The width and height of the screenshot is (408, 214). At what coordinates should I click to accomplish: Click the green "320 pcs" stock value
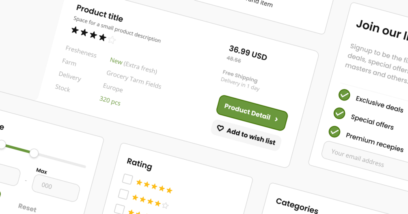(110, 101)
